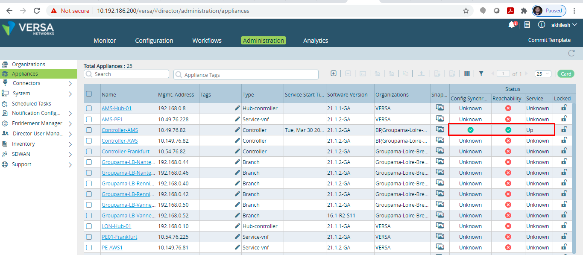Click the Chrome extensions puzzle icon

pyautogui.click(x=523, y=11)
